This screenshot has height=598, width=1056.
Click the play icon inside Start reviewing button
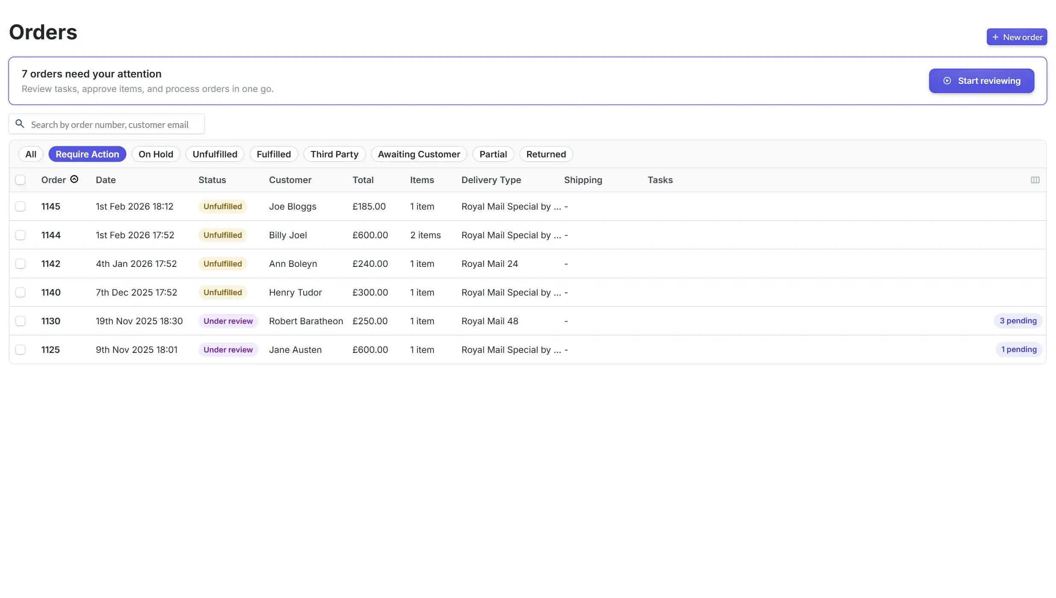[x=947, y=81]
